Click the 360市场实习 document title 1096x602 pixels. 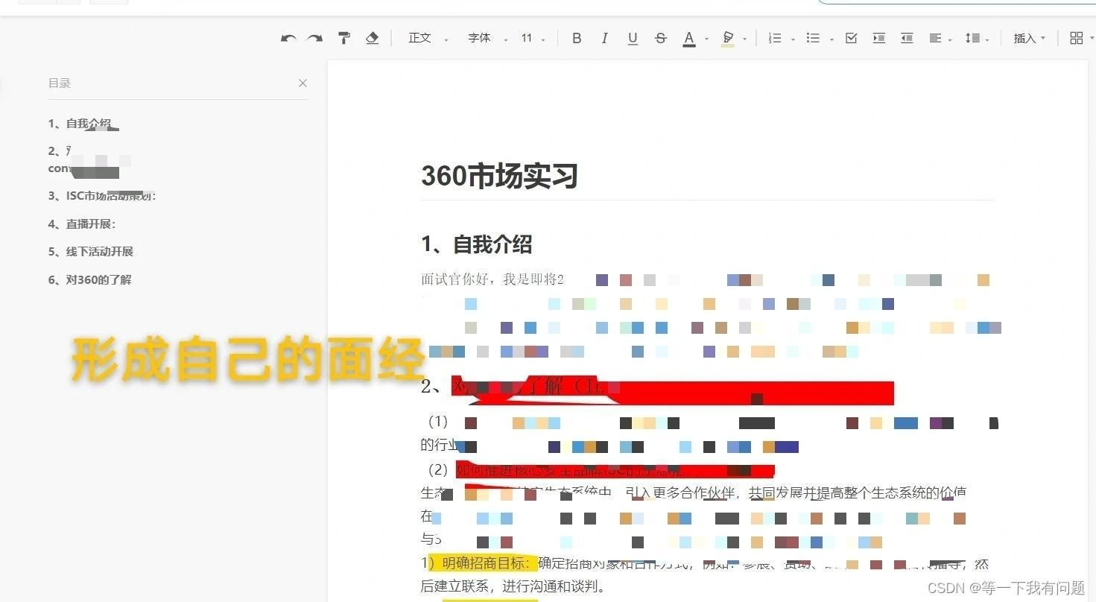(500, 177)
